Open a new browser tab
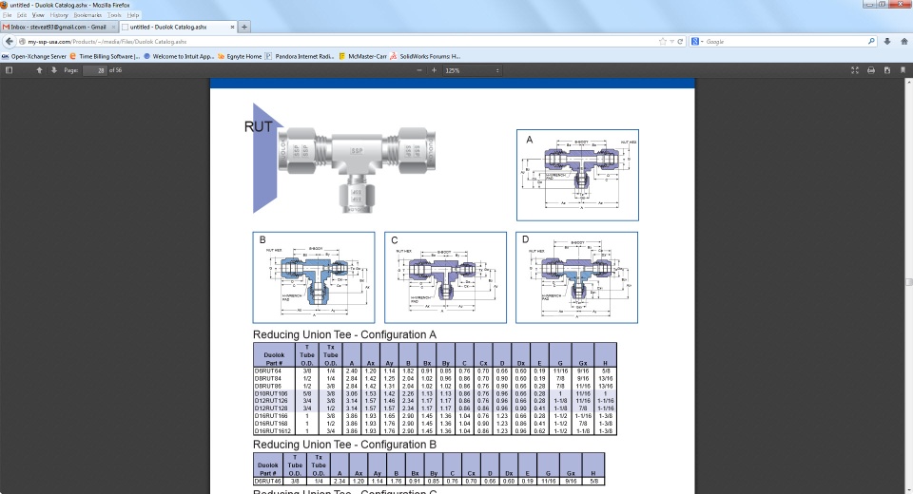The height and width of the screenshot is (494, 913). [x=244, y=27]
